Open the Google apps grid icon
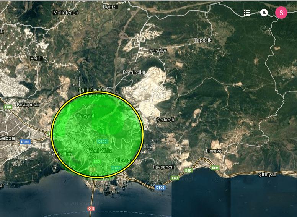297x217 pixels. [247, 13]
